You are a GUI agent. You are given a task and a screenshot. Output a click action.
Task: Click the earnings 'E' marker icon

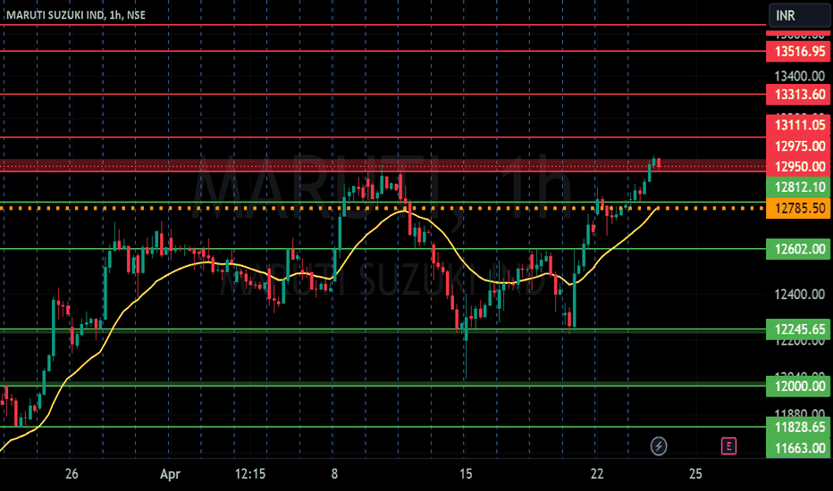click(728, 446)
